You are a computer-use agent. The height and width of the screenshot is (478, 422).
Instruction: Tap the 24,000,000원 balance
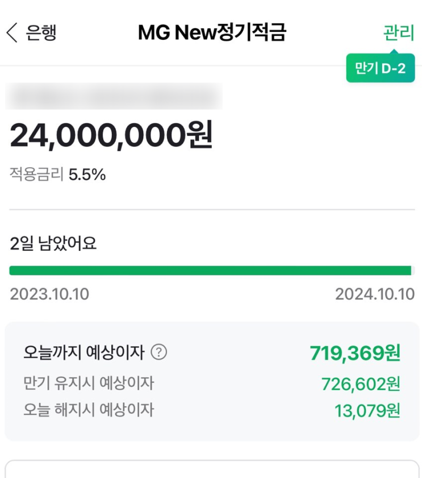tap(111, 135)
